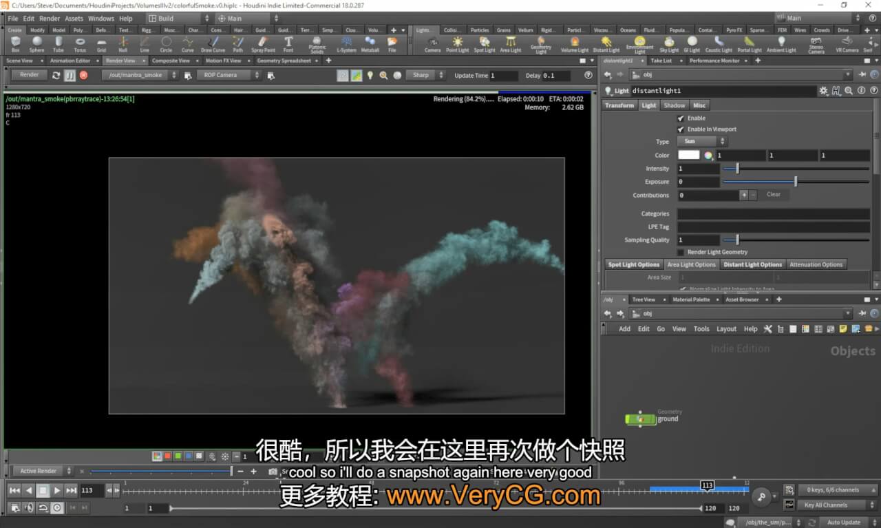Add a Volume Light
The width and height of the screenshot is (881, 528).
(x=575, y=44)
